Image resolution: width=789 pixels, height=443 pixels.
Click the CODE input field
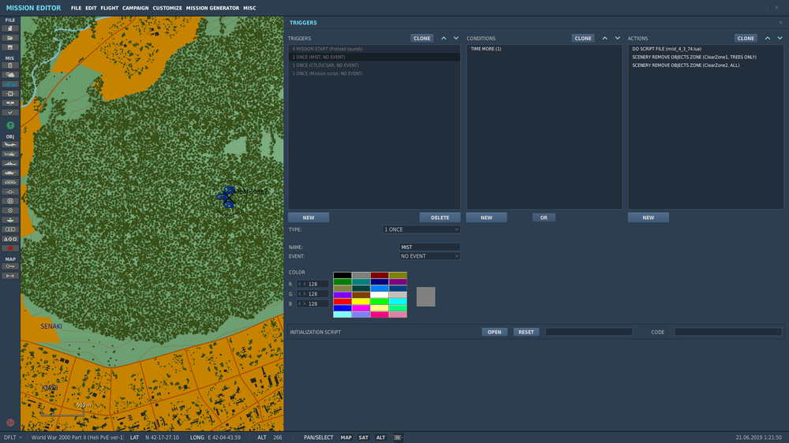727,332
